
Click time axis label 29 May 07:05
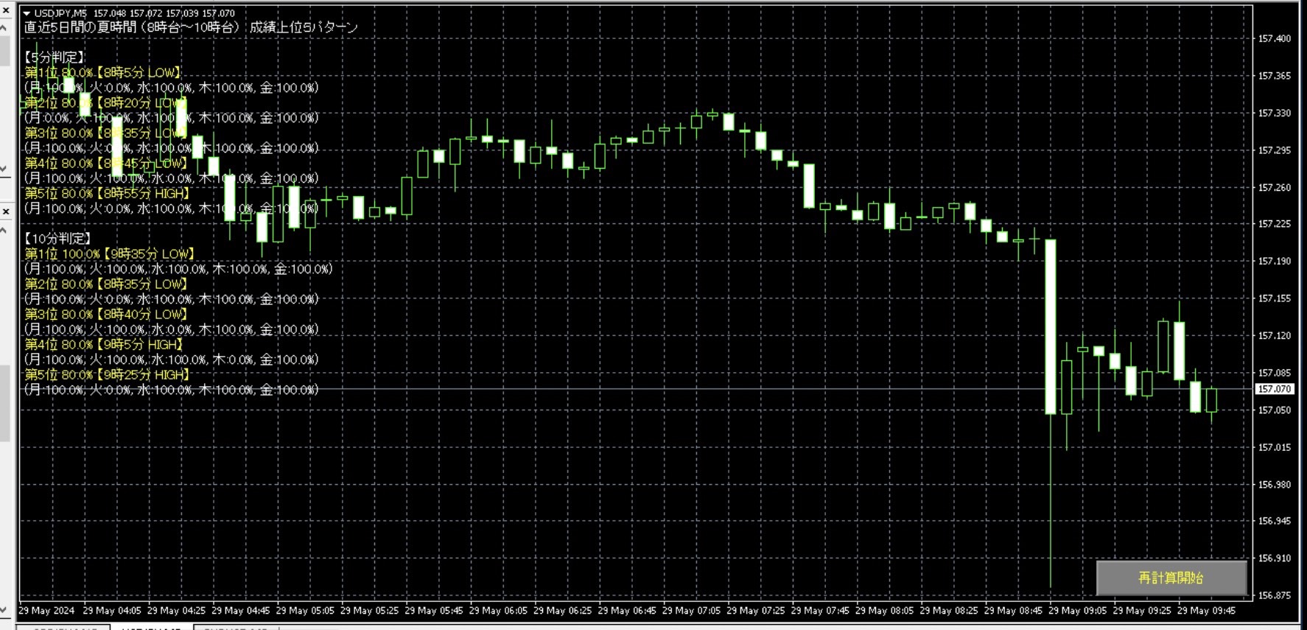point(691,611)
